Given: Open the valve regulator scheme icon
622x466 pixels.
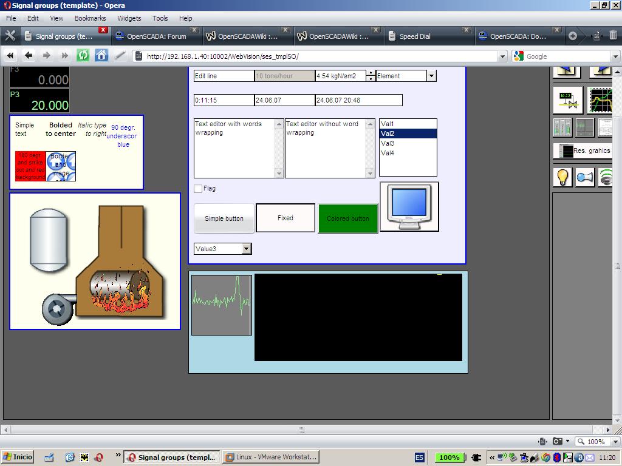Looking at the screenshot, I should pos(567,100).
